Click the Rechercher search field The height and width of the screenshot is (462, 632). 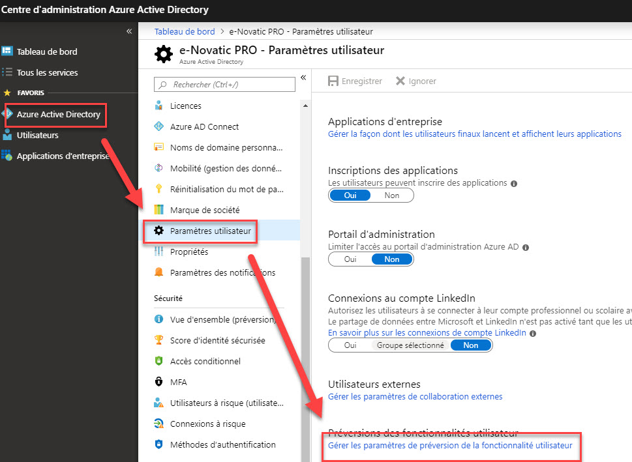point(224,85)
